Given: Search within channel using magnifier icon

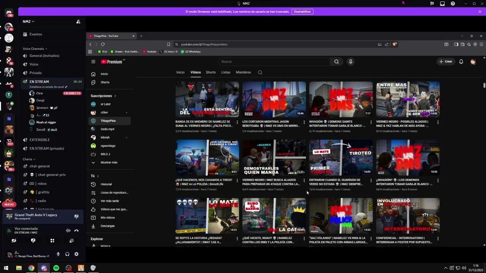Looking at the screenshot, I should pos(260,72).
